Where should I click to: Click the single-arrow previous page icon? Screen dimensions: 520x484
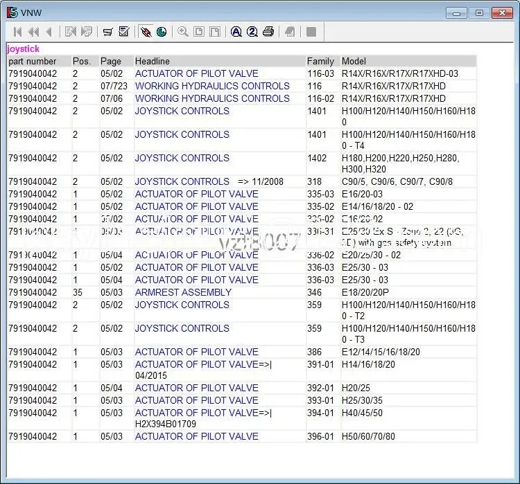tap(49, 32)
